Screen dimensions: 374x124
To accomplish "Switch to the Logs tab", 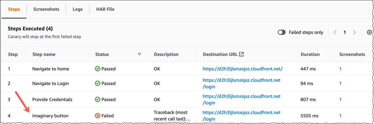I will pyautogui.click(x=77, y=9).
